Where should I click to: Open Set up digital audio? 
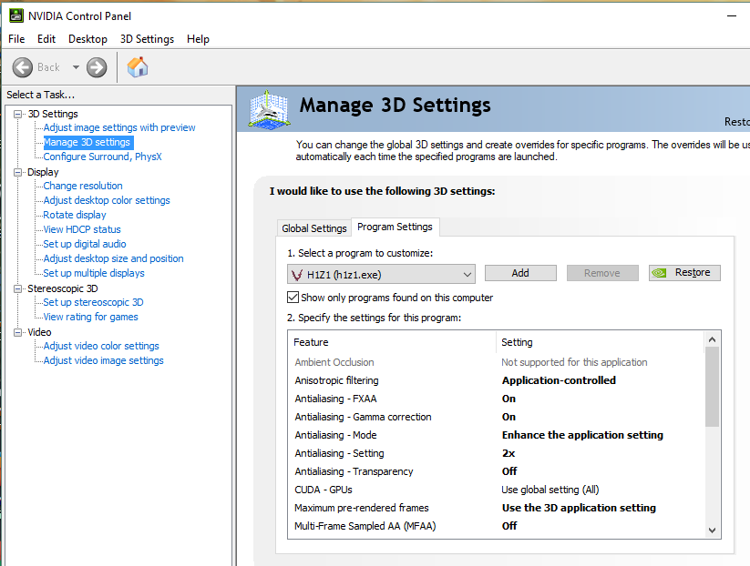[x=85, y=244]
